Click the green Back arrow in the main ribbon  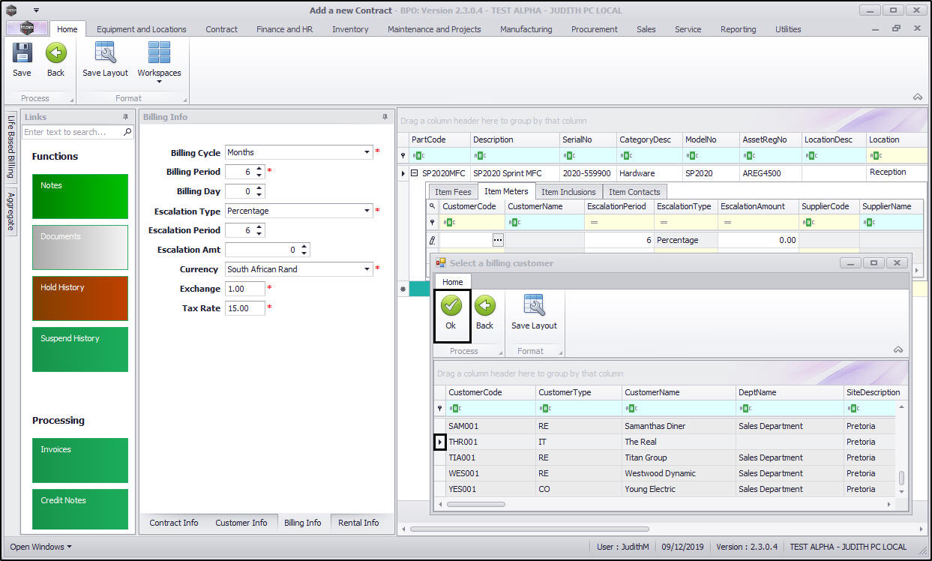pos(55,54)
